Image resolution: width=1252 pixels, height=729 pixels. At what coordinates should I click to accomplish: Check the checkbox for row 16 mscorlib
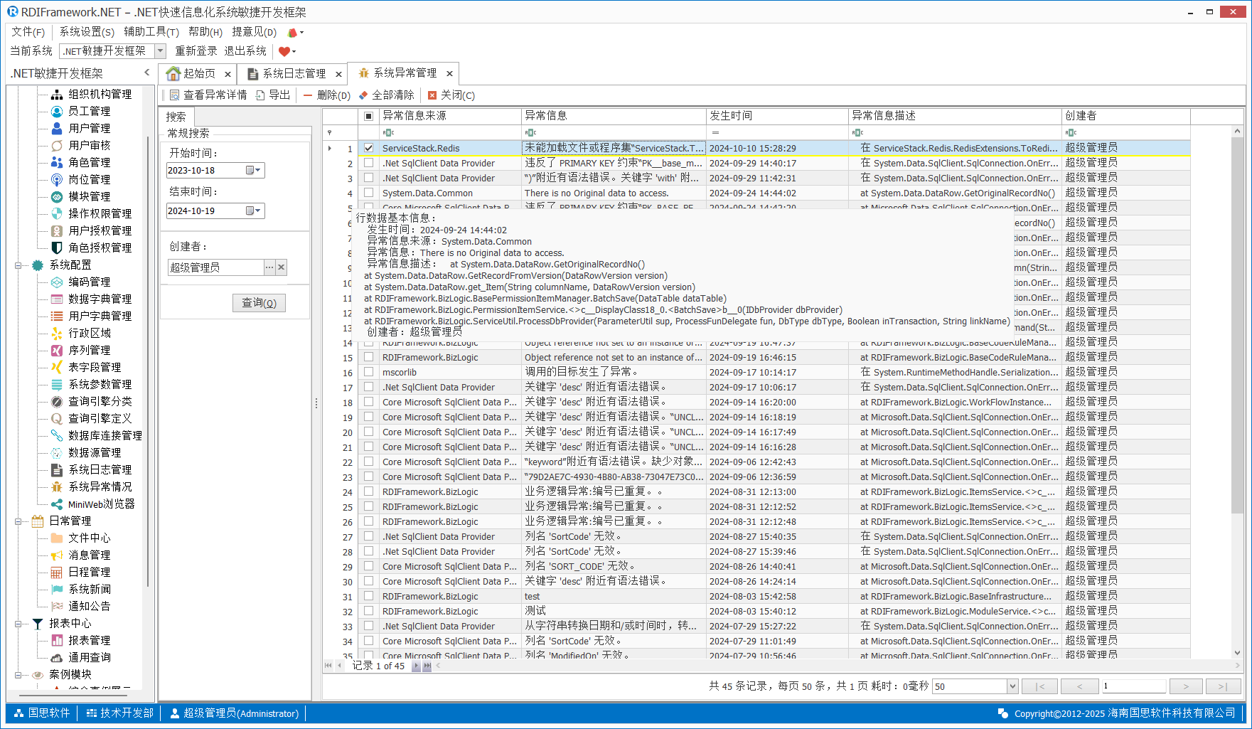pos(368,372)
